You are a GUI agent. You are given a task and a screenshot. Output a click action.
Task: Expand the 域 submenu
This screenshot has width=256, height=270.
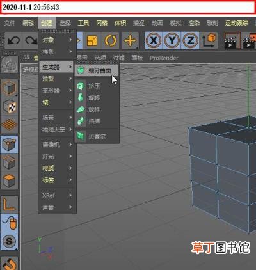(x=57, y=102)
